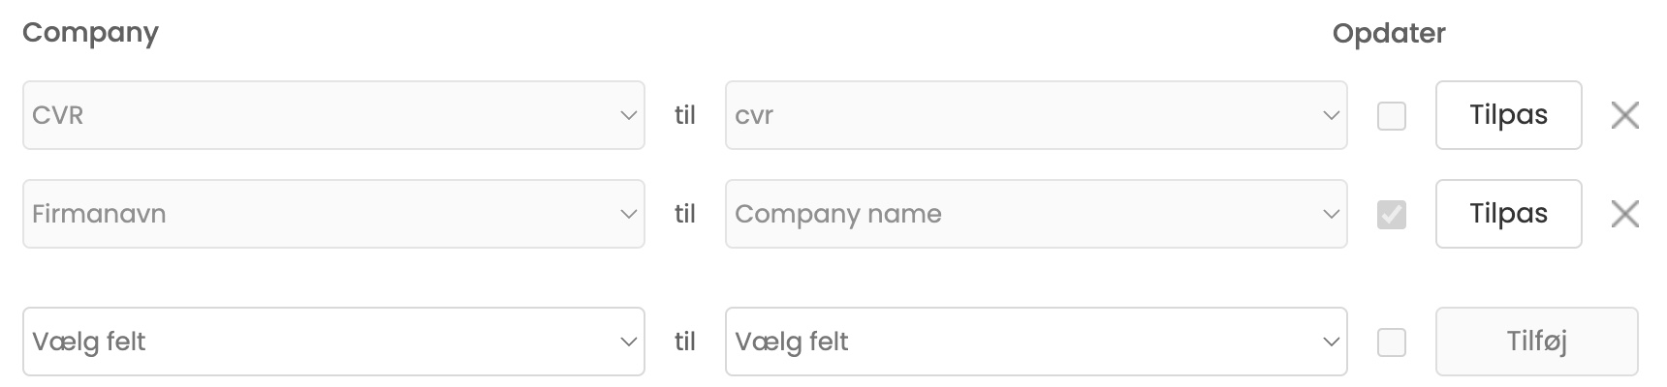
Task: Enable the Opdater checkbox for CVR row
Action: (1391, 116)
